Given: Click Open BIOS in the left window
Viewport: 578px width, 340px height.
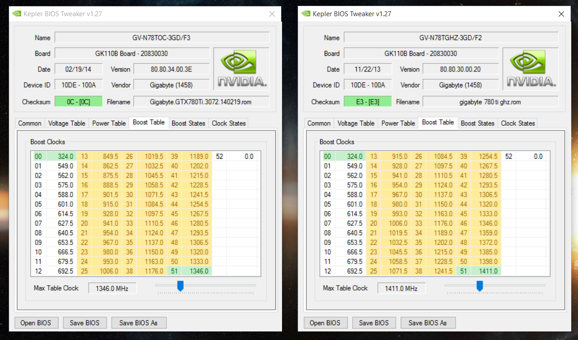Looking at the screenshot, I should (x=36, y=322).
